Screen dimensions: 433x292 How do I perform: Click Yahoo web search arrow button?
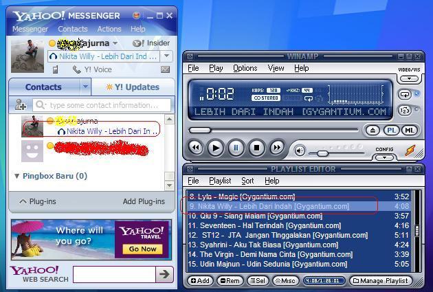pos(164,274)
